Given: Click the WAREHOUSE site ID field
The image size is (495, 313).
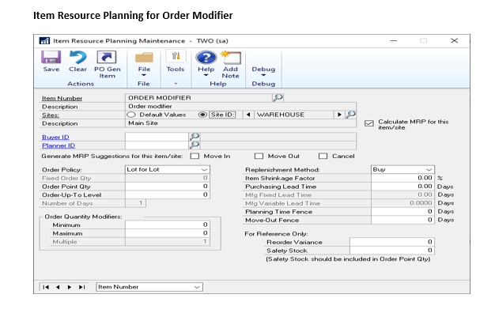Looking at the screenshot, I should [x=294, y=115].
